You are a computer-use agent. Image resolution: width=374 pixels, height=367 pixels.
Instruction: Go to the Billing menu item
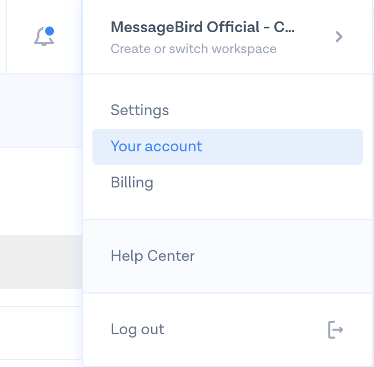(132, 182)
